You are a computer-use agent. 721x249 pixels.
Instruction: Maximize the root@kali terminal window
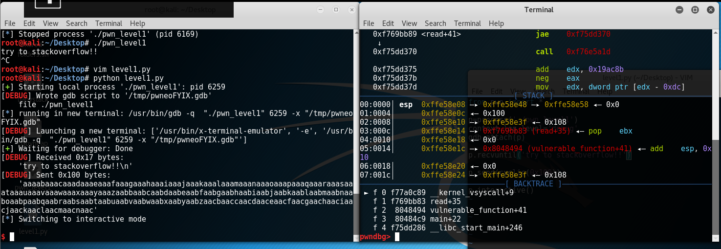pos(336,10)
